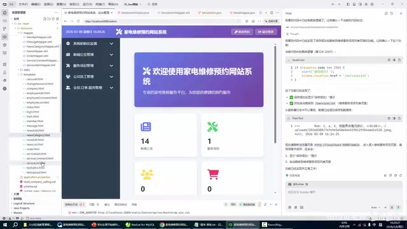Click the wrench logo in the site header

tap(119, 32)
